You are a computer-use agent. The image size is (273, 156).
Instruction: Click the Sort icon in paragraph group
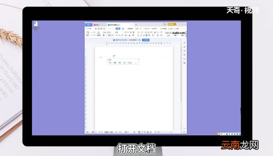(x=155, y=32)
